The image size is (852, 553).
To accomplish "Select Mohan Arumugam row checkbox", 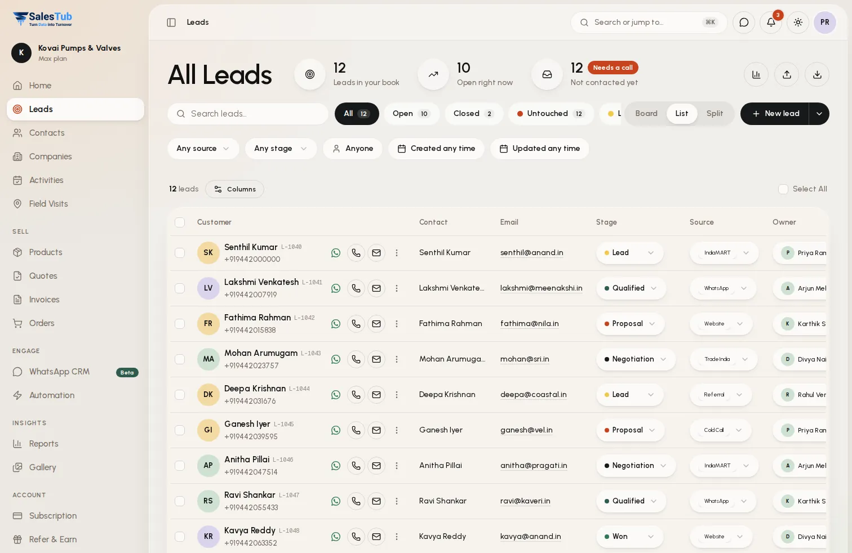I will (180, 359).
